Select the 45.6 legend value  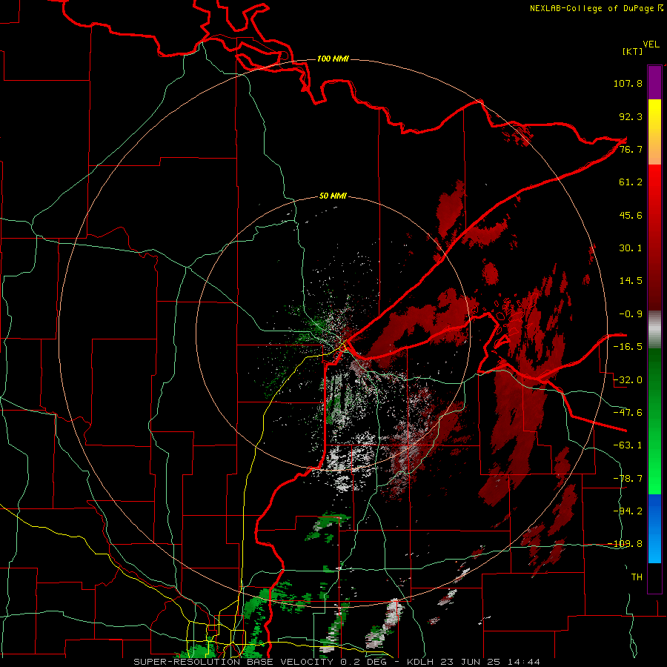pos(631,215)
